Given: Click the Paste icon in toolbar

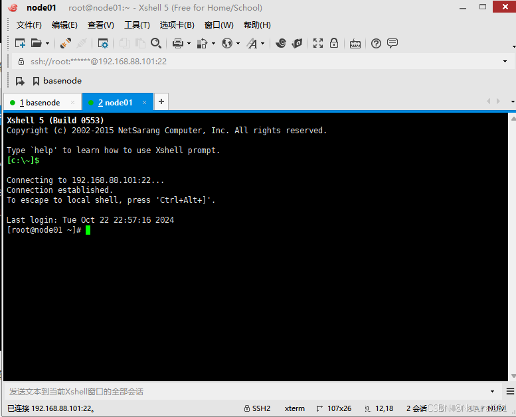Looking at the screenshot, I should (140, 43).
